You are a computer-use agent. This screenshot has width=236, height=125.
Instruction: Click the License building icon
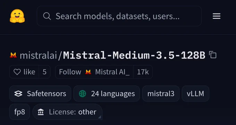(41, 112)
